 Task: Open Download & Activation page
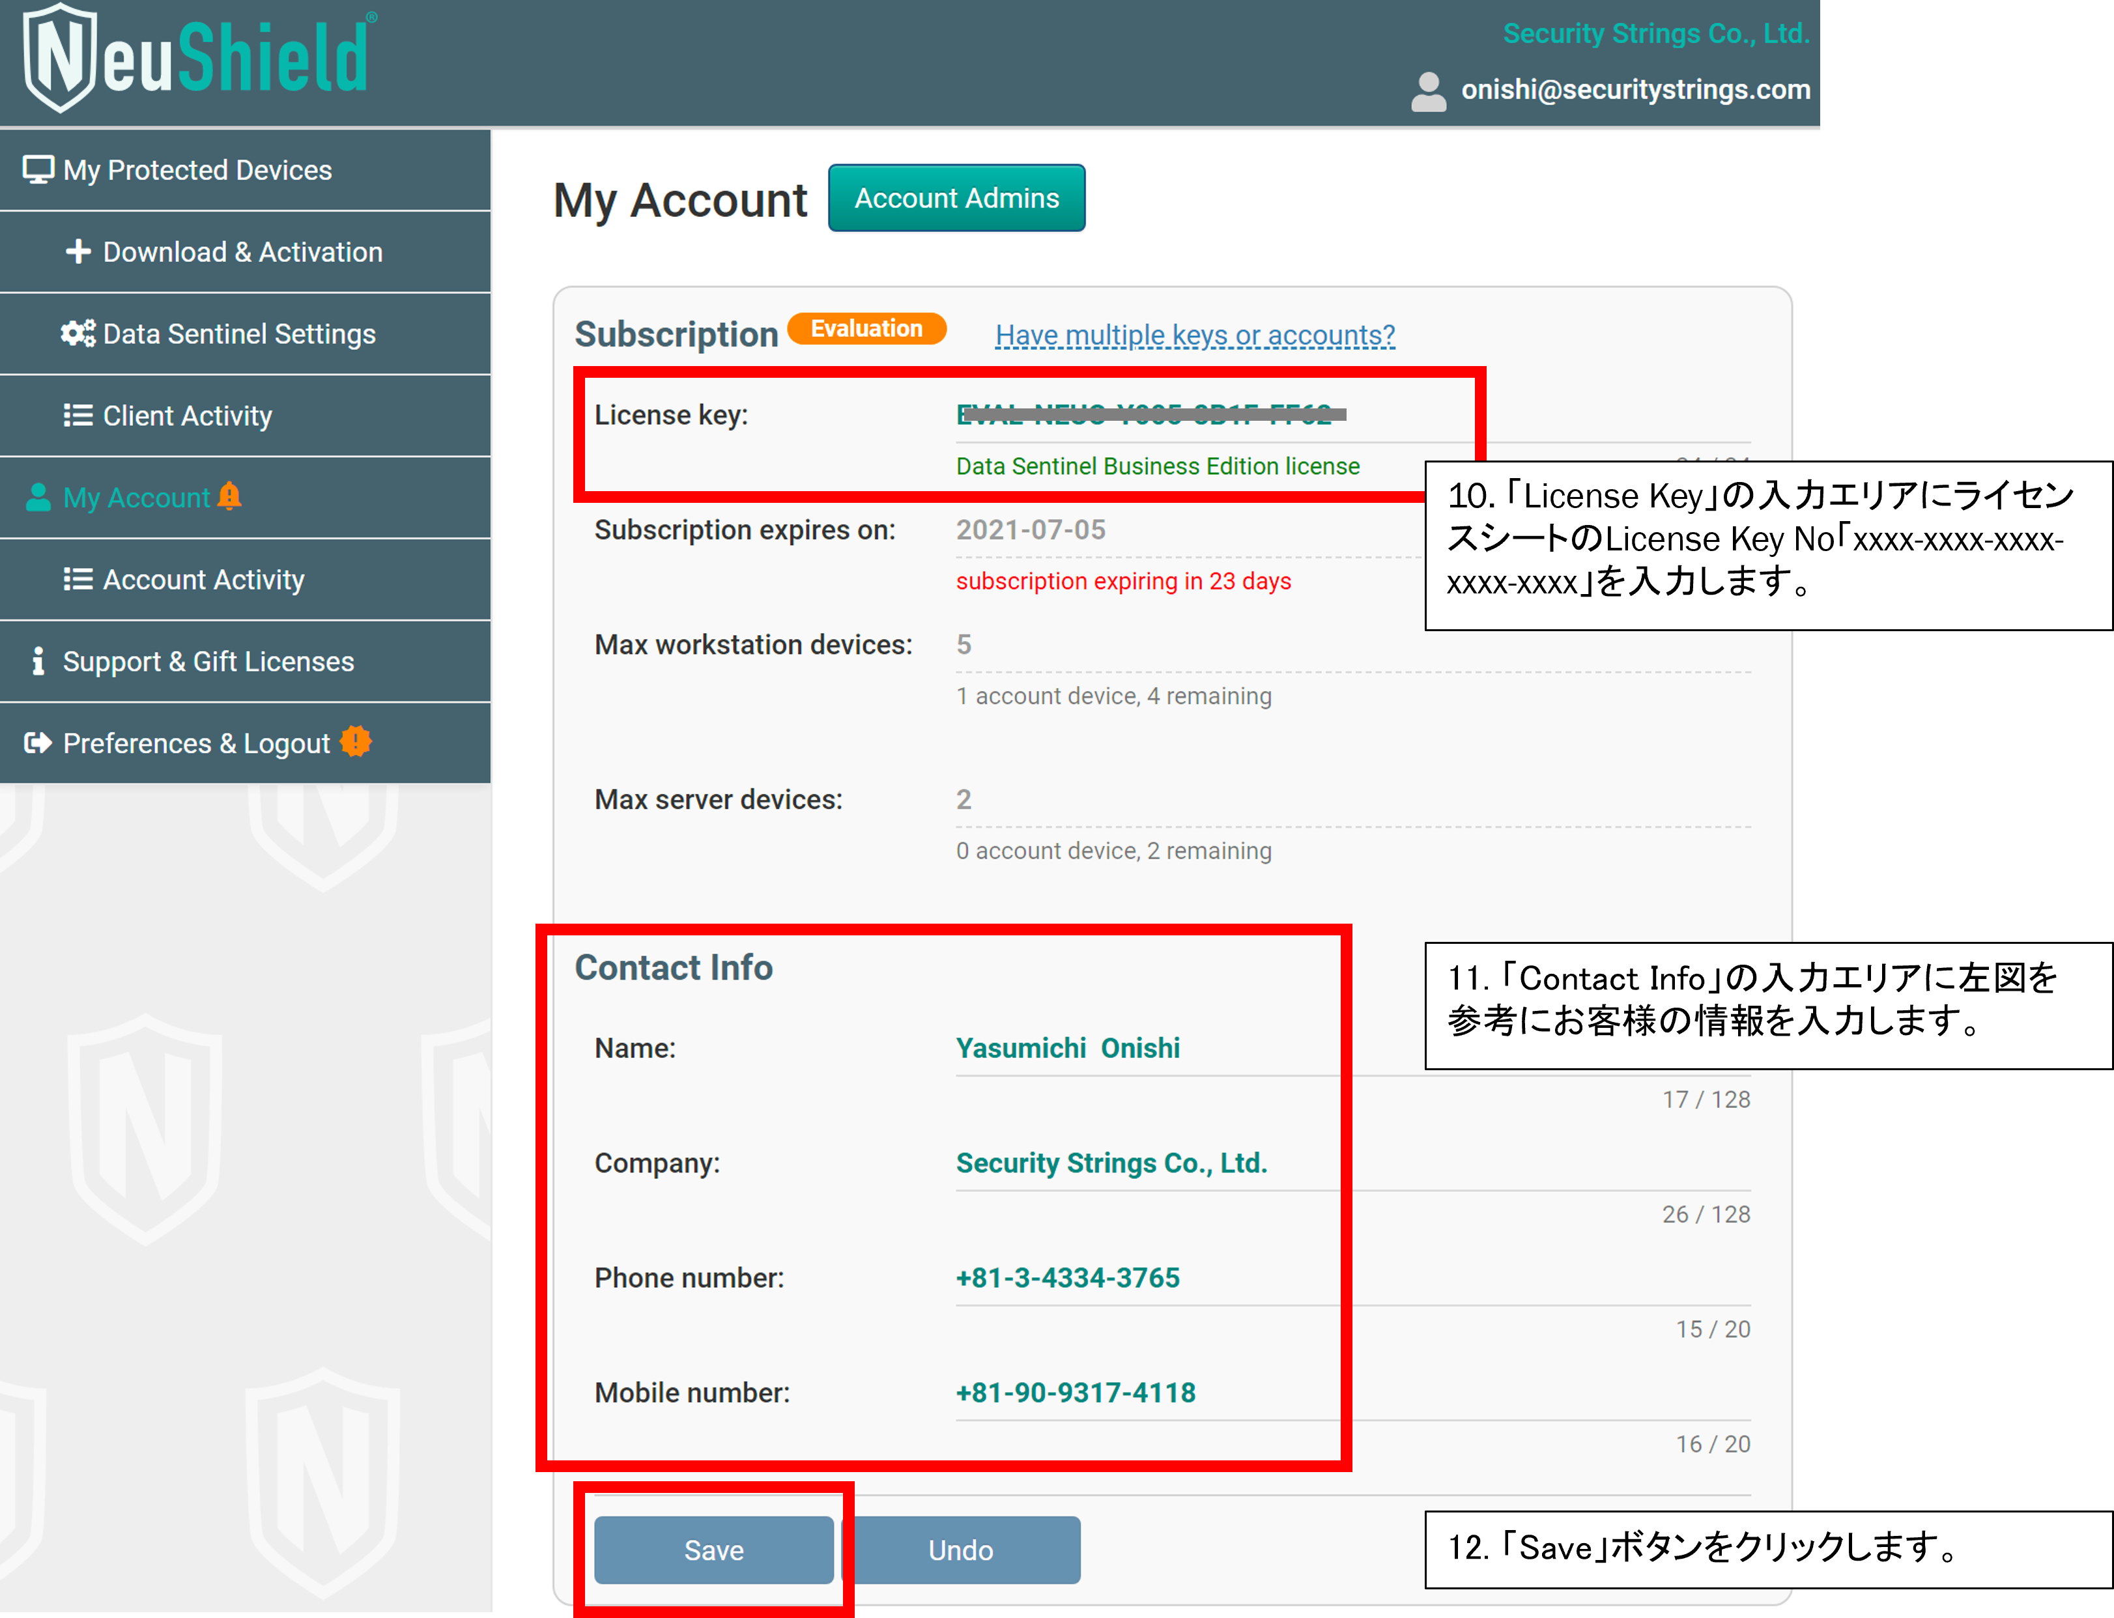245,252
